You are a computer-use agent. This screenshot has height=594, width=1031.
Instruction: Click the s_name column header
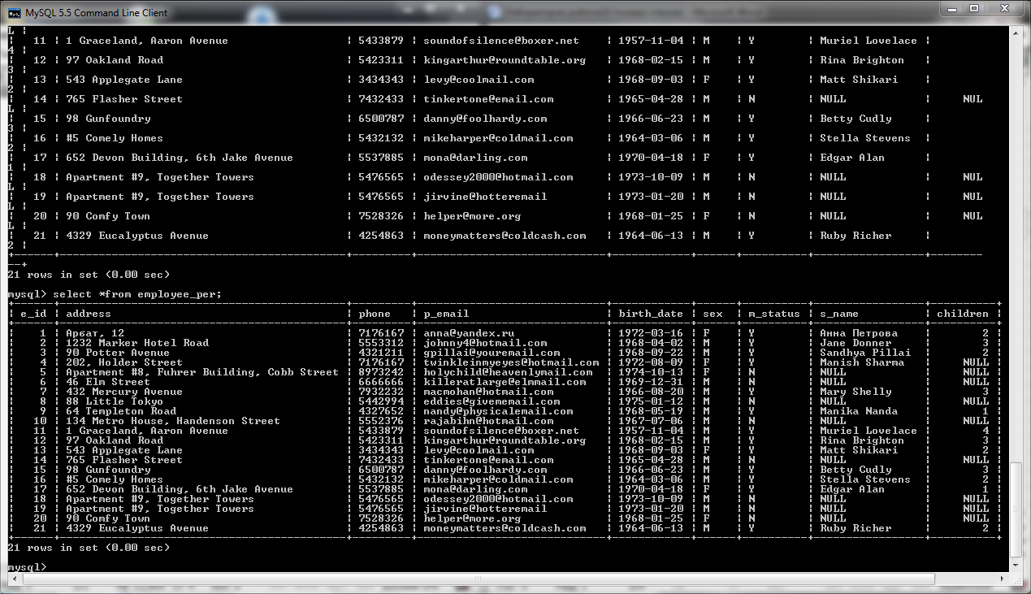(x=839, y=314)
